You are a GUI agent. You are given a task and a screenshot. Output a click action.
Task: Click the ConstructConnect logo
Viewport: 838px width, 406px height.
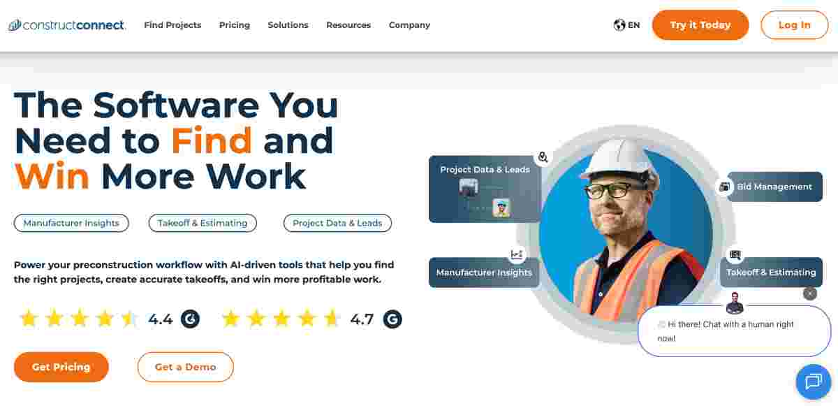pyautogui.click(x=67, y=25)
